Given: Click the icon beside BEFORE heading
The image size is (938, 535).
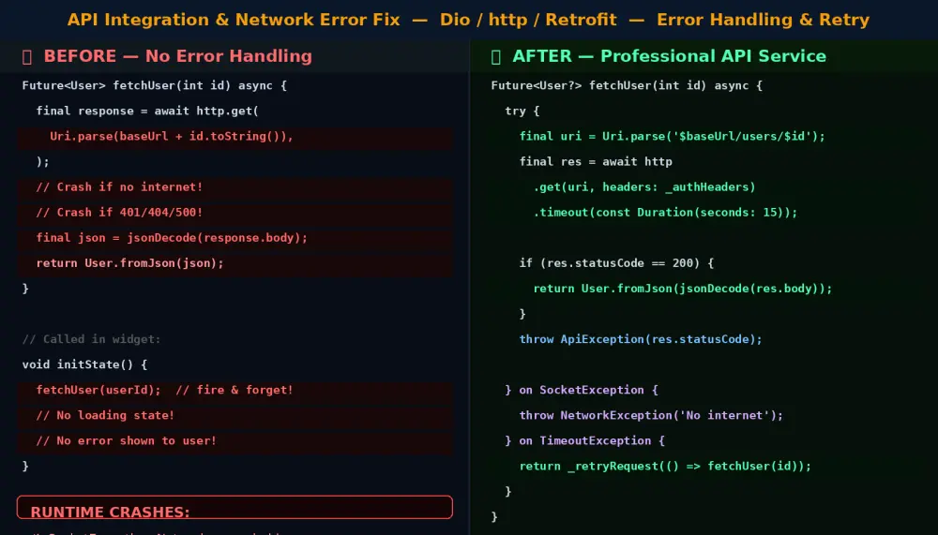Looking at the screenshot, I should pyautogui.click(x=27, y=57).
